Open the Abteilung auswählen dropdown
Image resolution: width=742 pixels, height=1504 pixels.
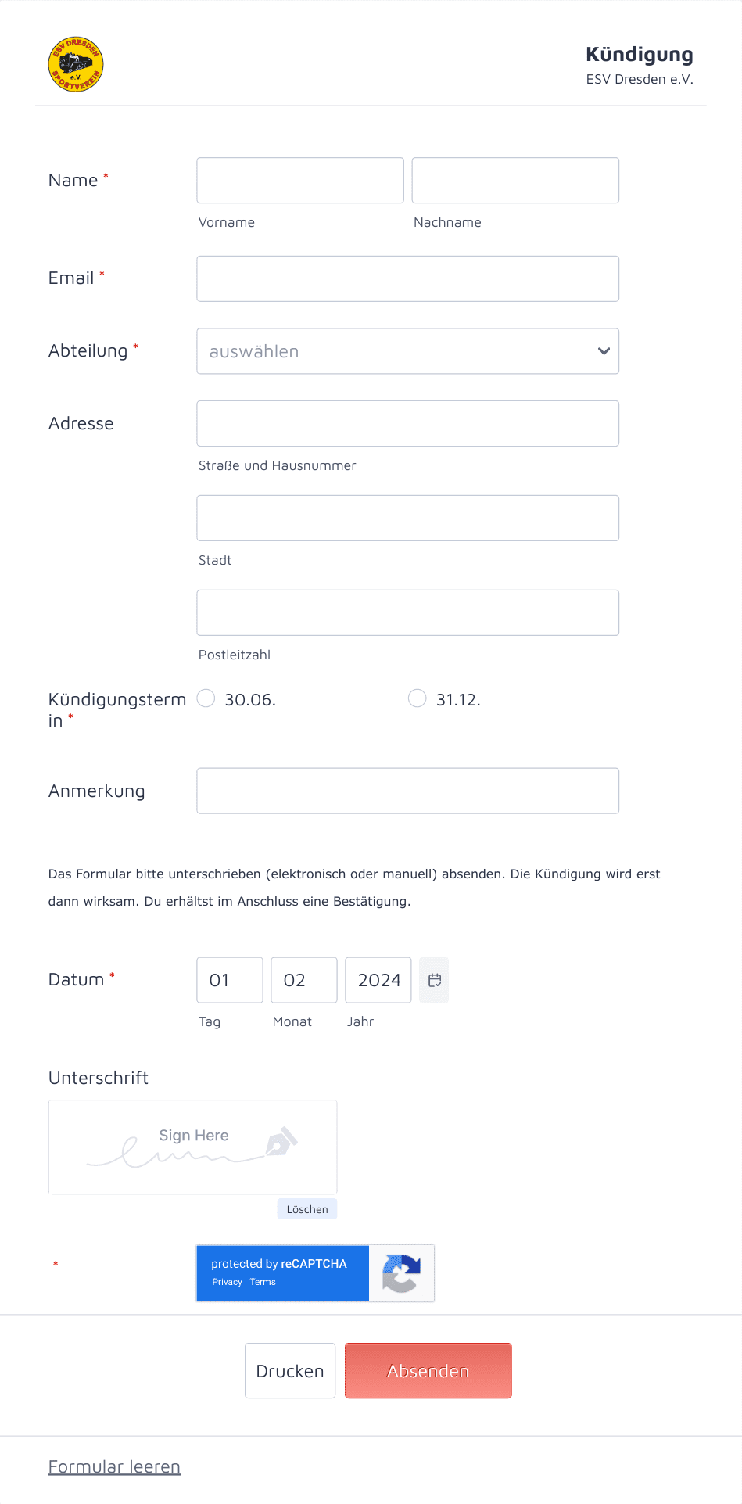[x=408, y=351]
